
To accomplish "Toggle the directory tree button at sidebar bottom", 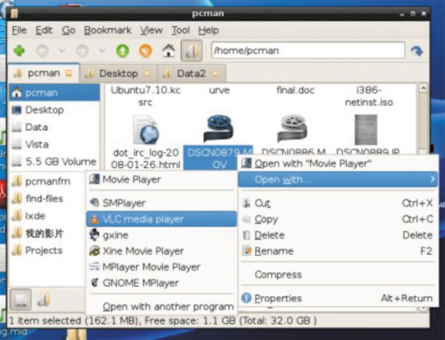I will click(x=44, y=300).
